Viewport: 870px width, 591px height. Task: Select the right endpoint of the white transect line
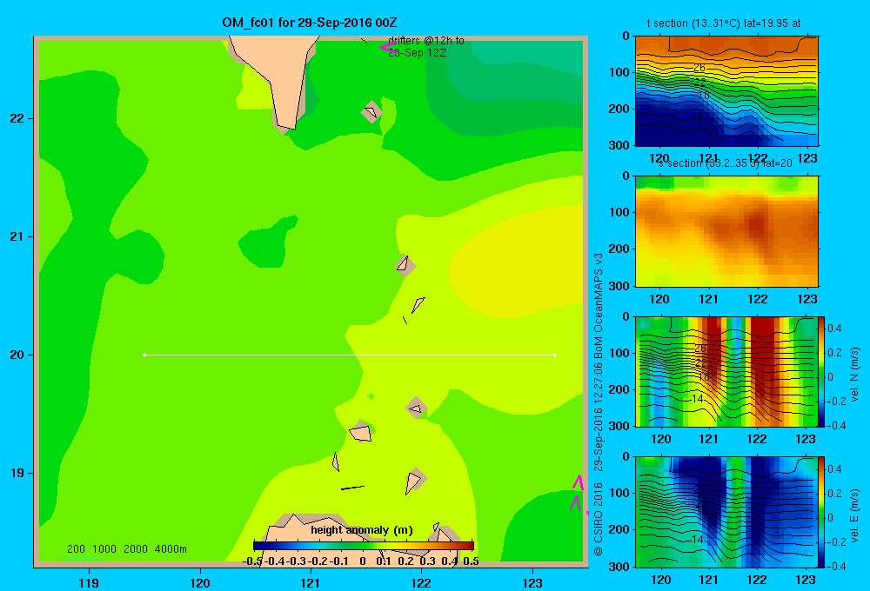point(555,355)
